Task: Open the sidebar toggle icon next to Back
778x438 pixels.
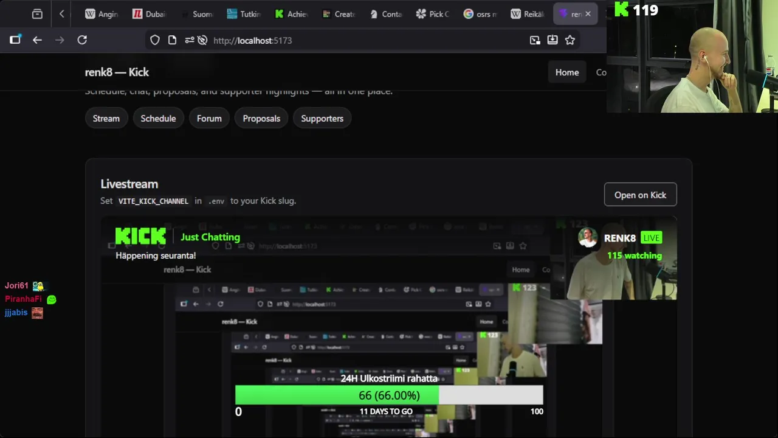Action: click(15, 40)
